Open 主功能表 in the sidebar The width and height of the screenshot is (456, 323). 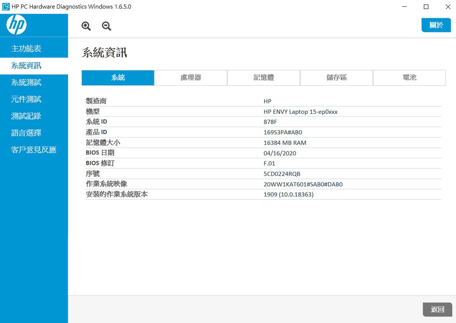34,48
